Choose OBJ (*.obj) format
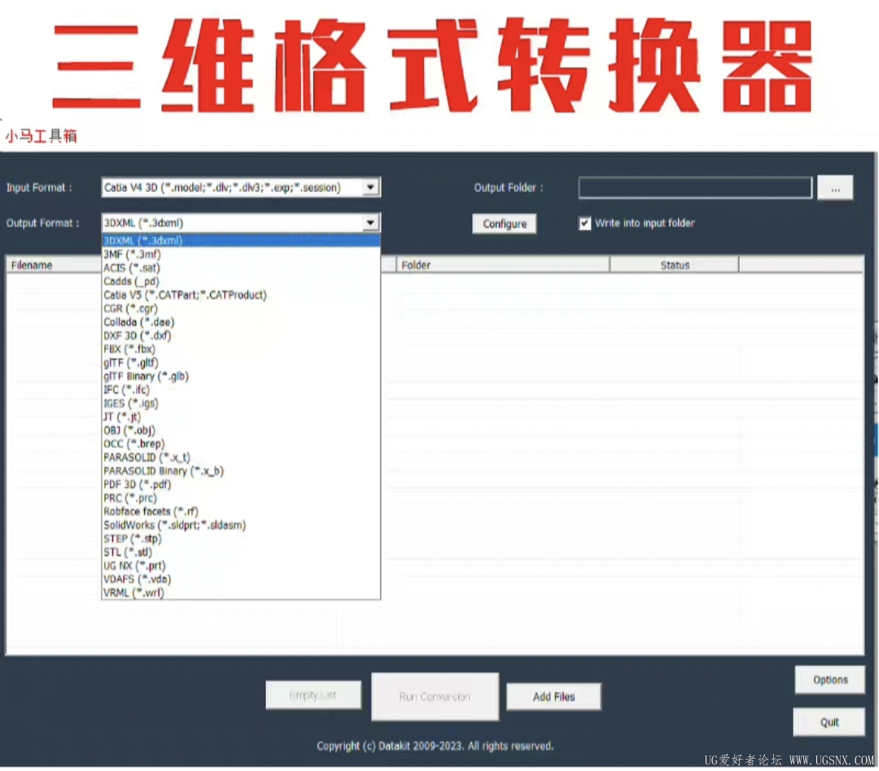The width and height of the screenshot is (879, 771). point(240,430)
